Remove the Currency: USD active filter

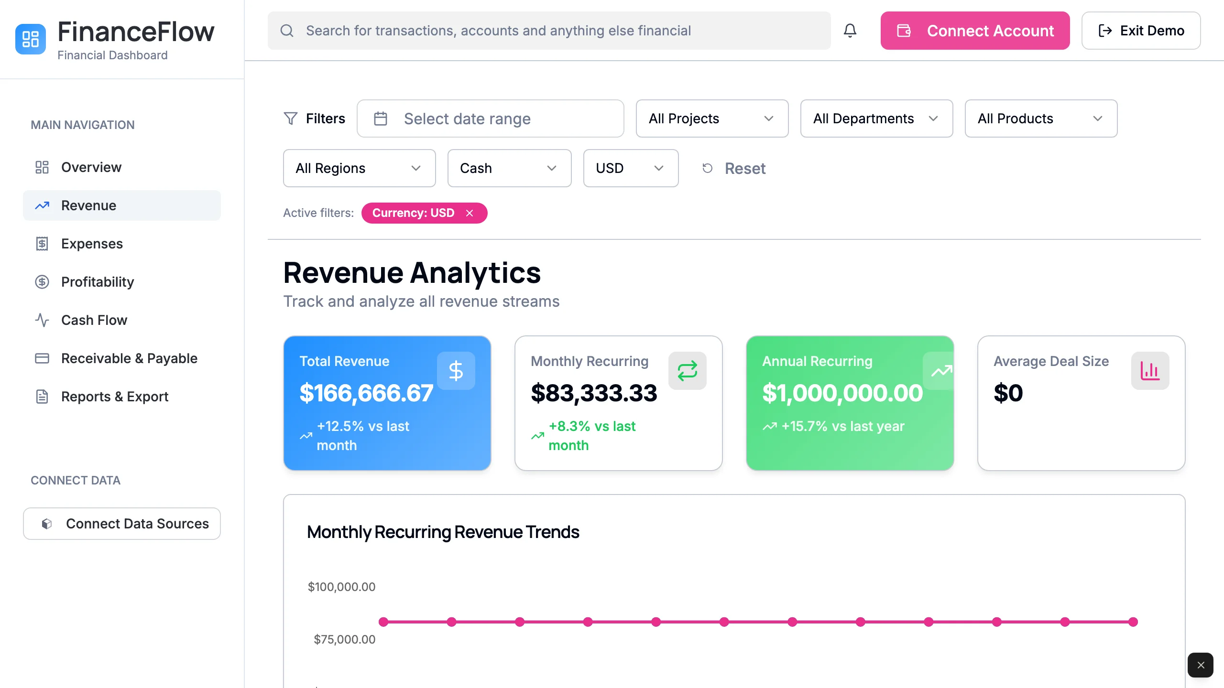tap(469, 213)
